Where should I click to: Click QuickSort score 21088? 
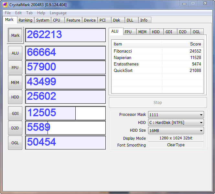(x=195, y=70)
